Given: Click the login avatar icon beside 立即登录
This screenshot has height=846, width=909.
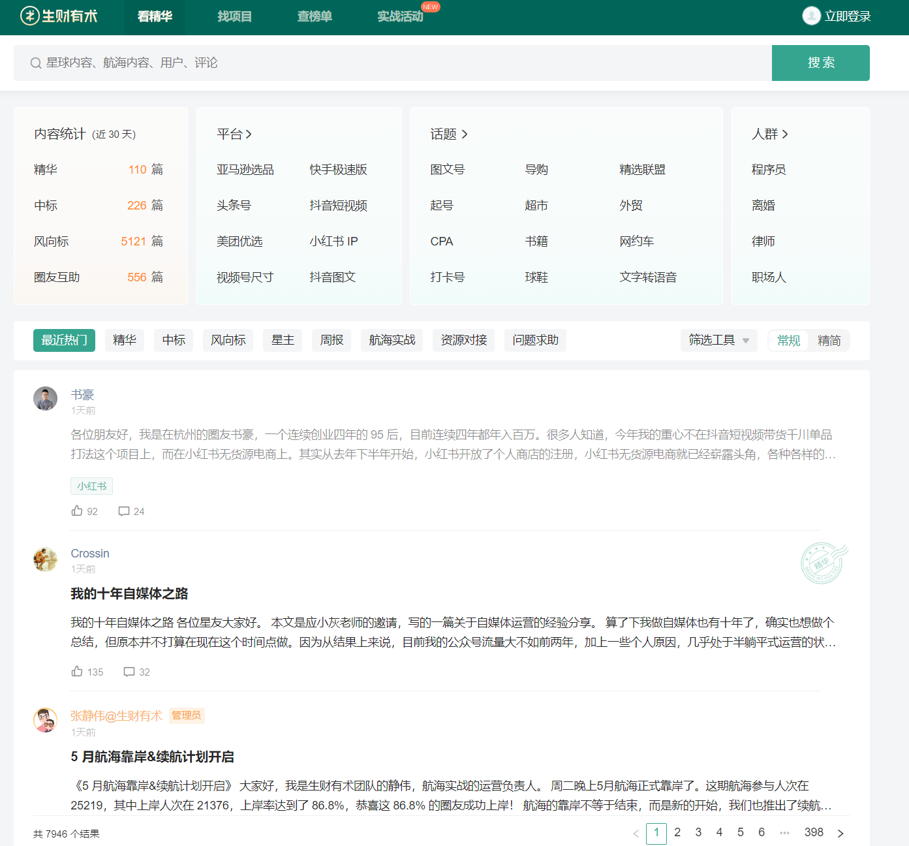Looking at the screenshot, I should click(x=811, y=16).
